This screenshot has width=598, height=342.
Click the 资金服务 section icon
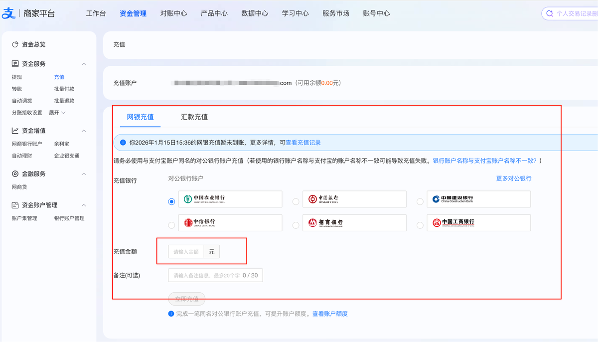tap(15, 64)
